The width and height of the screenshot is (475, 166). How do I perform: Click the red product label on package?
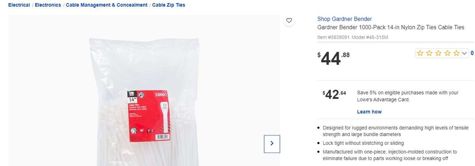point(148,115)
